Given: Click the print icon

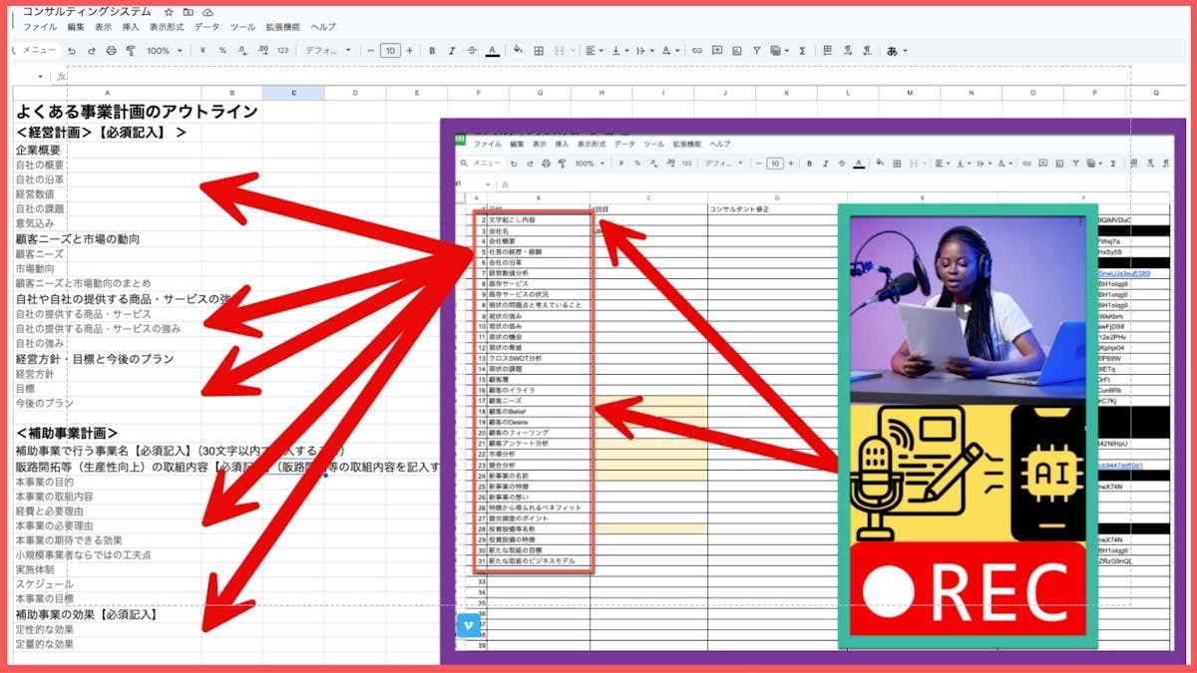Looking at the screenshot, I should coord(111,50).
